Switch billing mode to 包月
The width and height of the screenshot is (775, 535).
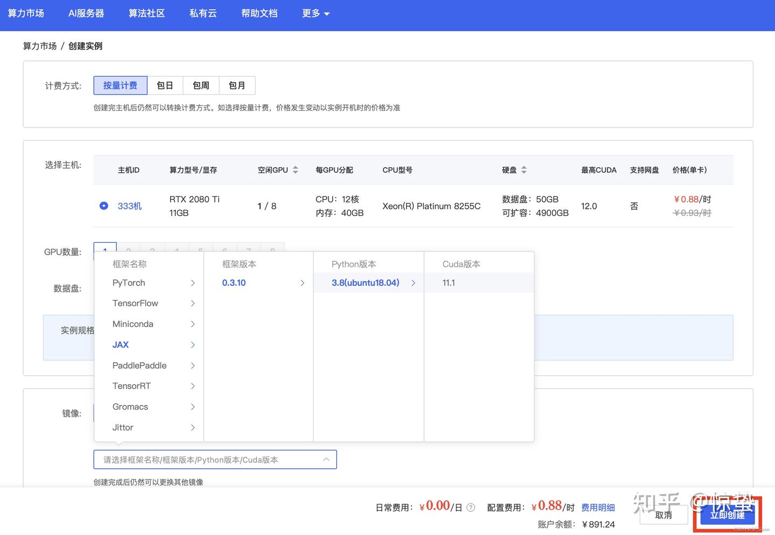(x=237, y=85)
